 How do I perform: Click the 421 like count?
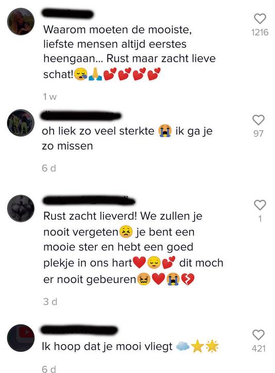point(259,348)
